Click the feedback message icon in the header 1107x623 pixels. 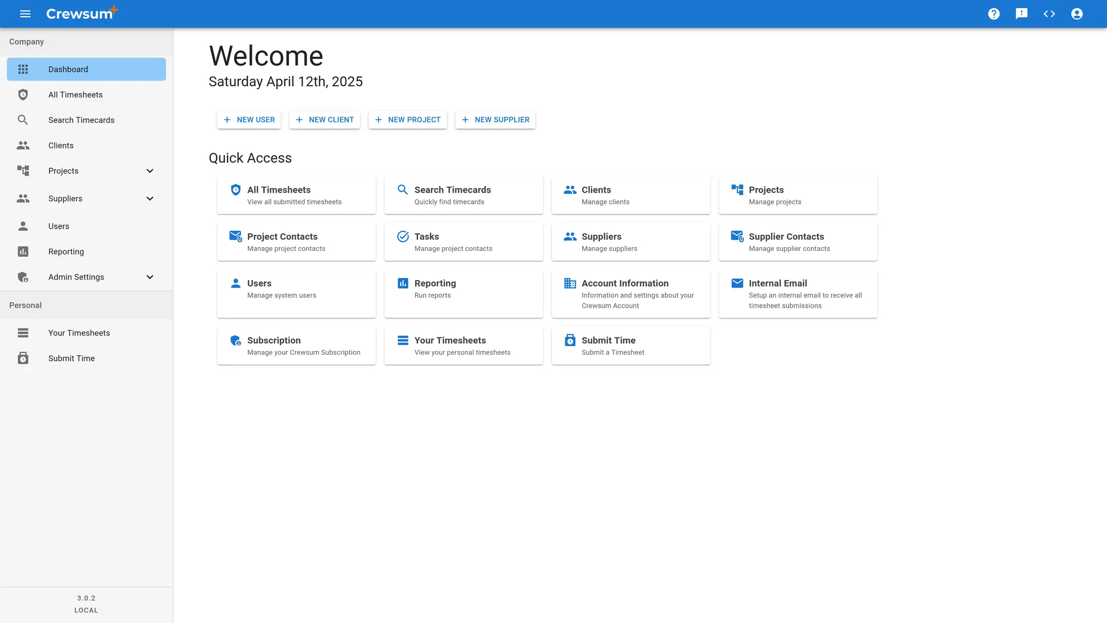1022,14
